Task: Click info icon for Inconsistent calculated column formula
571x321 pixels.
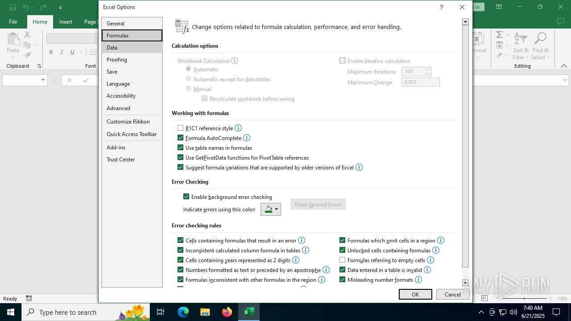Action: [x=306, y=250]
